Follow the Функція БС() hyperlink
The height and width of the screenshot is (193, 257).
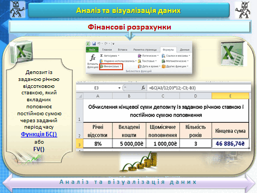pyautogui.click(x=39, y=134)
